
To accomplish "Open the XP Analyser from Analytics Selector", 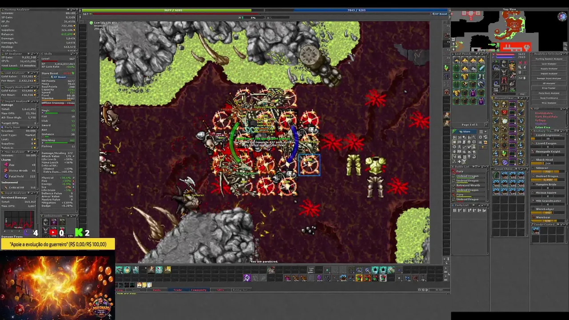I will [549, 84].
